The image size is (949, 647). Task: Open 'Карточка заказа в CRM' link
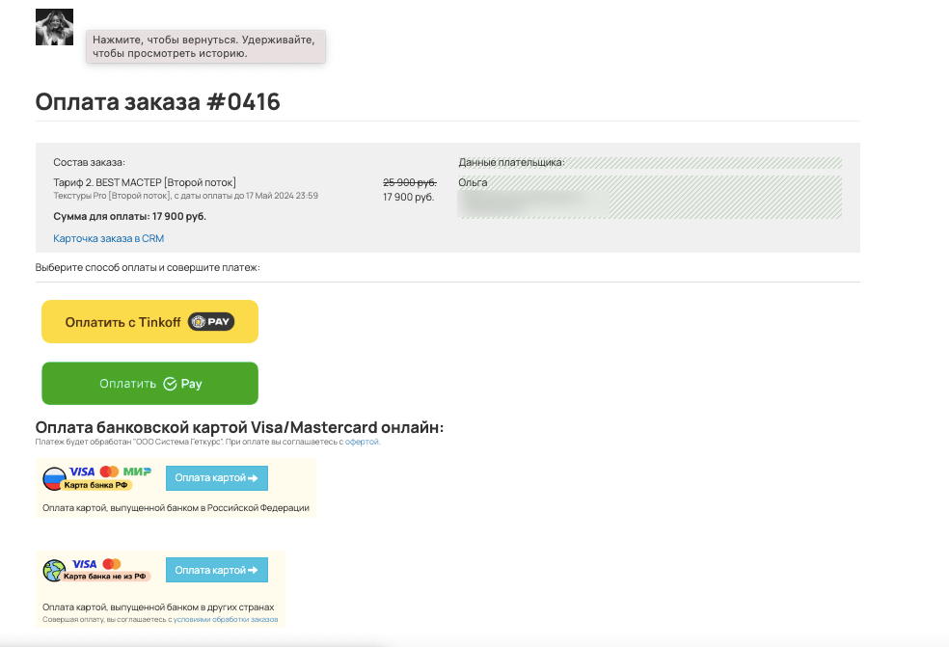tap(108, 238)
